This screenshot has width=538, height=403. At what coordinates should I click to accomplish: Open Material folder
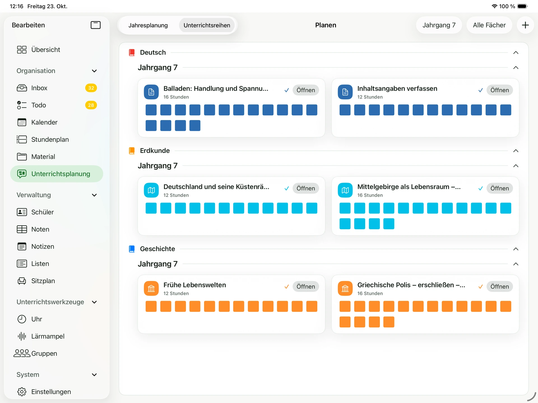(57, 157)
